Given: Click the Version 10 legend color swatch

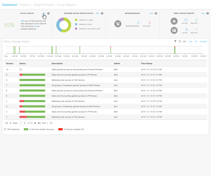Looking at the screenshot, I should coord(76,20).
